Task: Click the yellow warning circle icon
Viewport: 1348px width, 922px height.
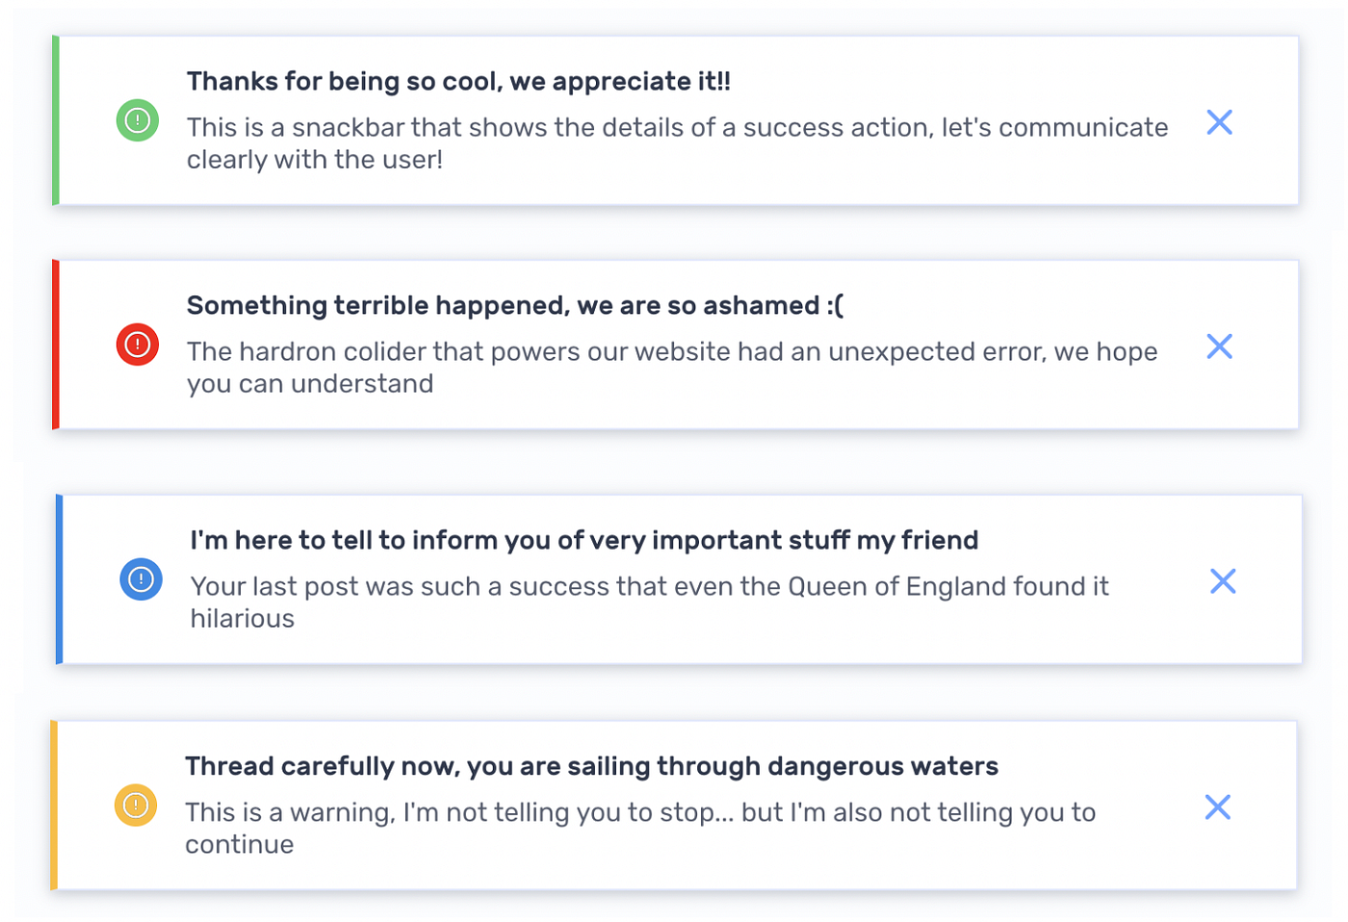Action: pos(137,804)
